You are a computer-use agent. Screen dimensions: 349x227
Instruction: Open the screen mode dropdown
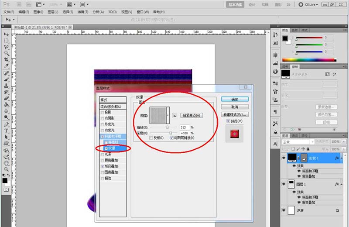[84, 4]
